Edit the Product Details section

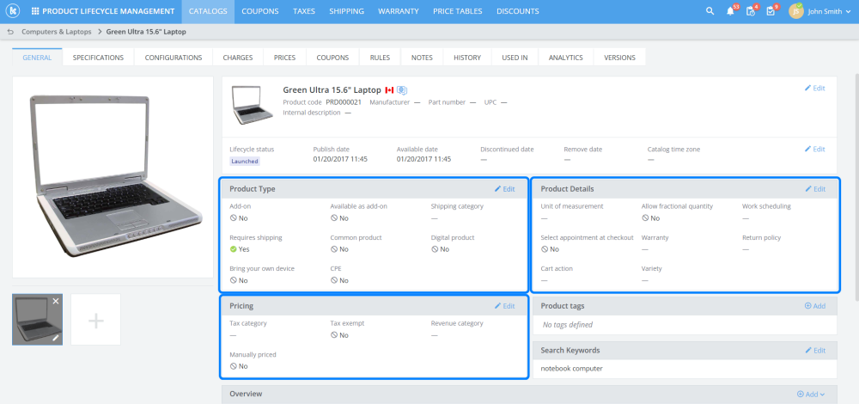(x=814, y=189)
